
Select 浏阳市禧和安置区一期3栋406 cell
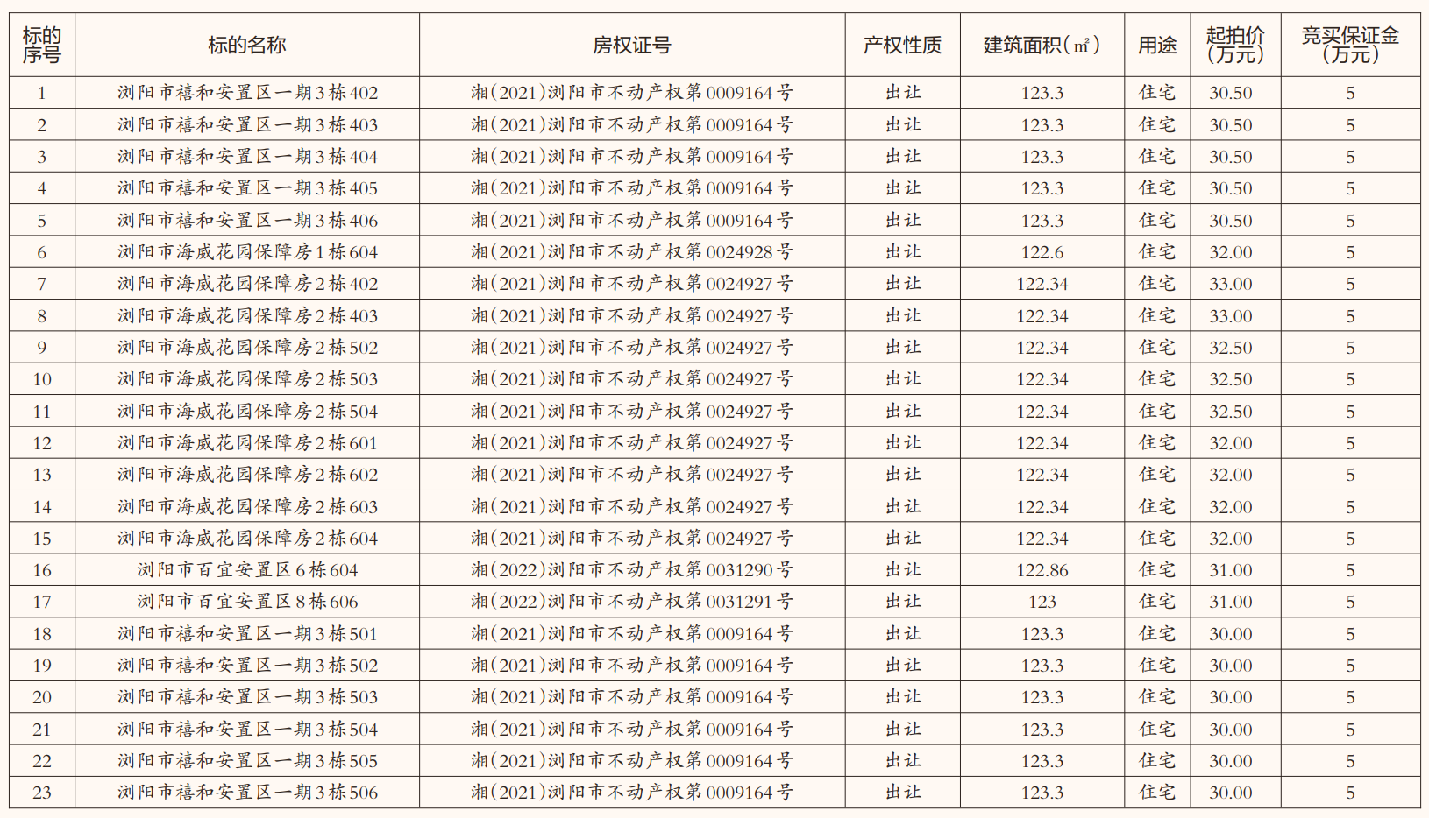[x=247, y=221]
